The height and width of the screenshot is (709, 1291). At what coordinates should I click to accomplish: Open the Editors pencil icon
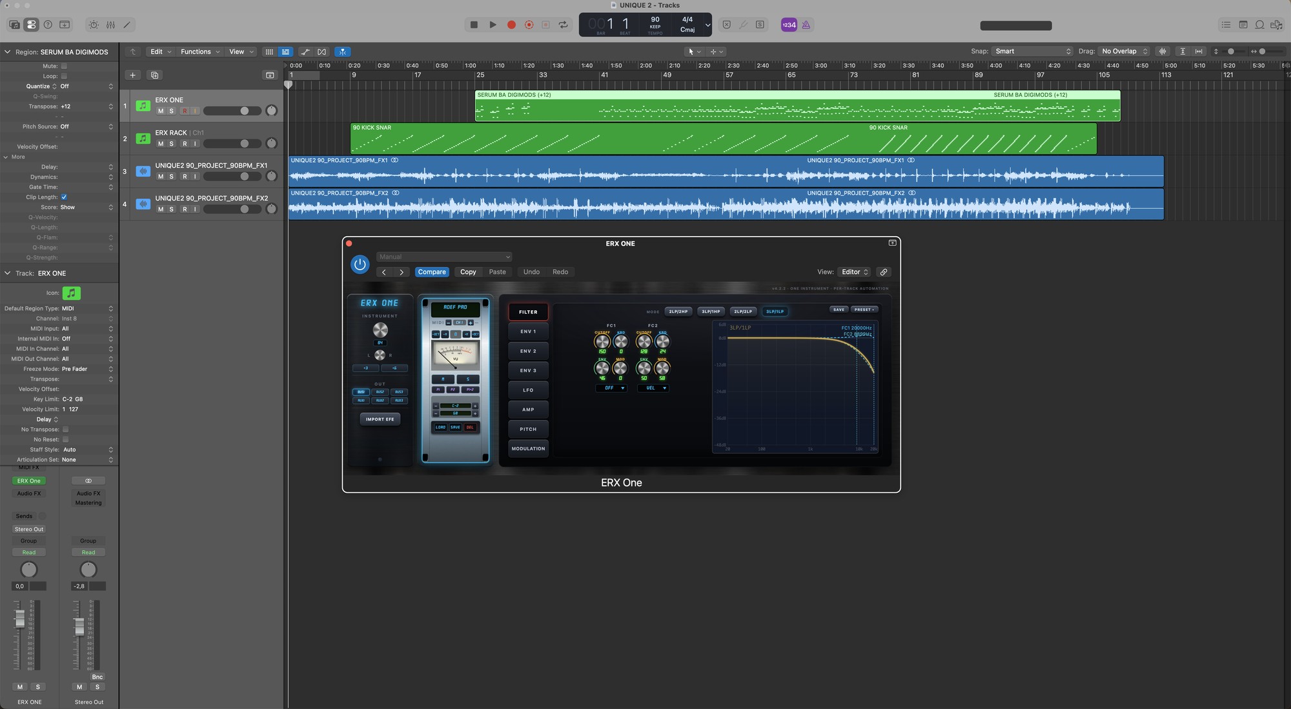(x=127, y=25)
